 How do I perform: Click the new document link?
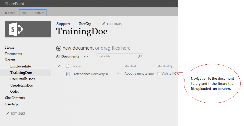(x=78, y=48)
